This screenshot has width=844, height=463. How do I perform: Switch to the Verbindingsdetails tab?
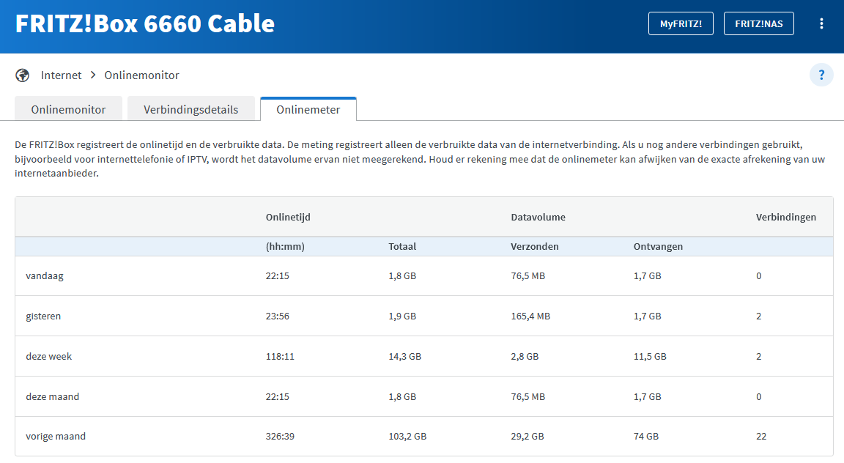pyautogui.click(x=190, y=109)
